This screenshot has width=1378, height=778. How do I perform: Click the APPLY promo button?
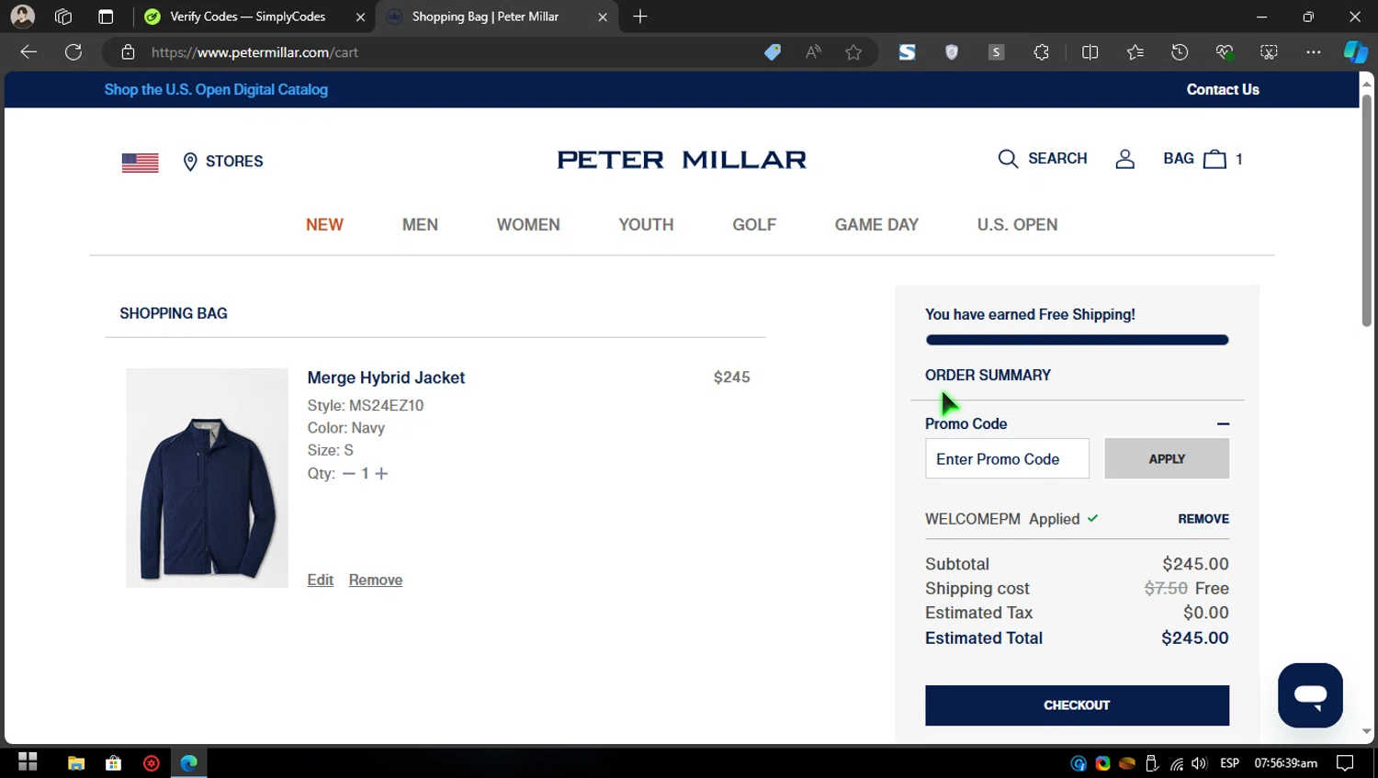pos(1167,458)
